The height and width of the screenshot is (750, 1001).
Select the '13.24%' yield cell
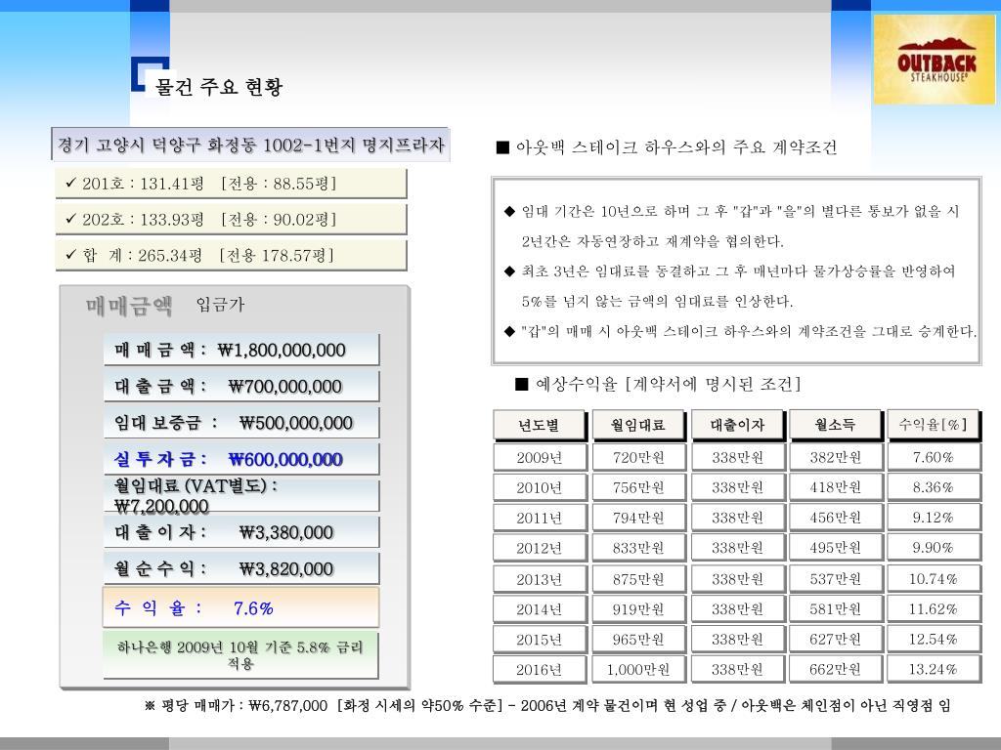934,669
